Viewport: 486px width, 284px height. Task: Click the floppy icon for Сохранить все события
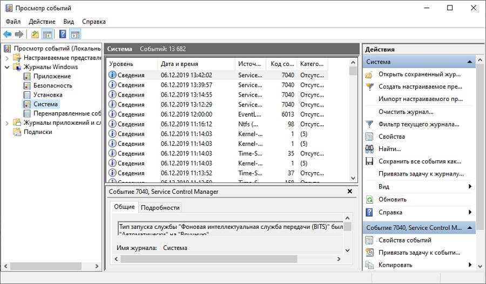(x=369, y=161)
